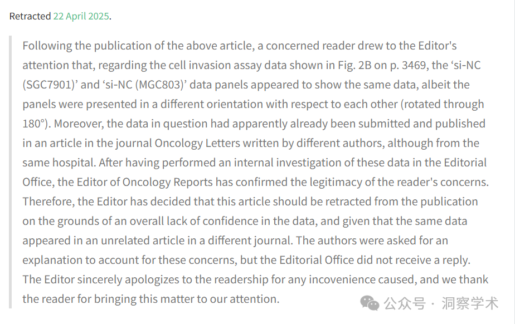Click the 洞察学术 account name watermark
515x324 pixels.
pos(470,303)
